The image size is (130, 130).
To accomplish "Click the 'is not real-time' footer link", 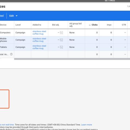I will coord(7,125).
